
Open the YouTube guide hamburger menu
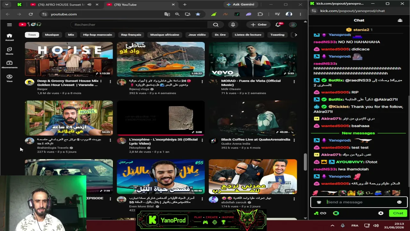9,25
